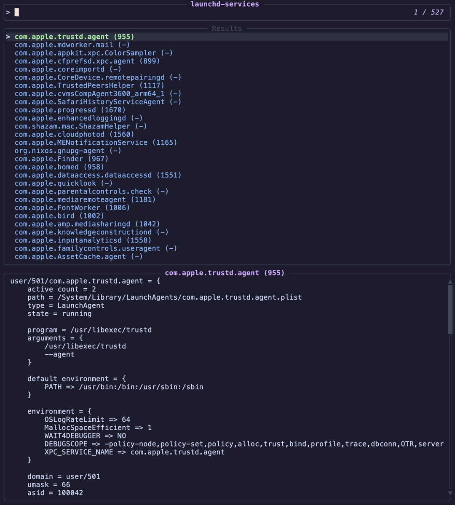
Task: Click 'domain = user/501' line
Action: coord(64,476)
